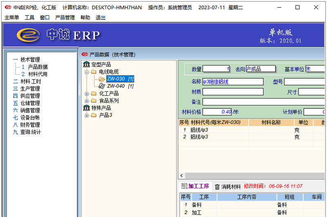Click the 型号 input field
Image resolution: width=327 pixels, height=217 pixels.
(305, 81)
